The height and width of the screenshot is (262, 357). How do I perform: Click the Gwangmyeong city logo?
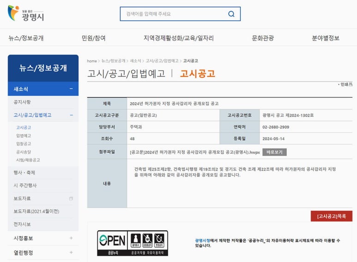pos(26,13)
